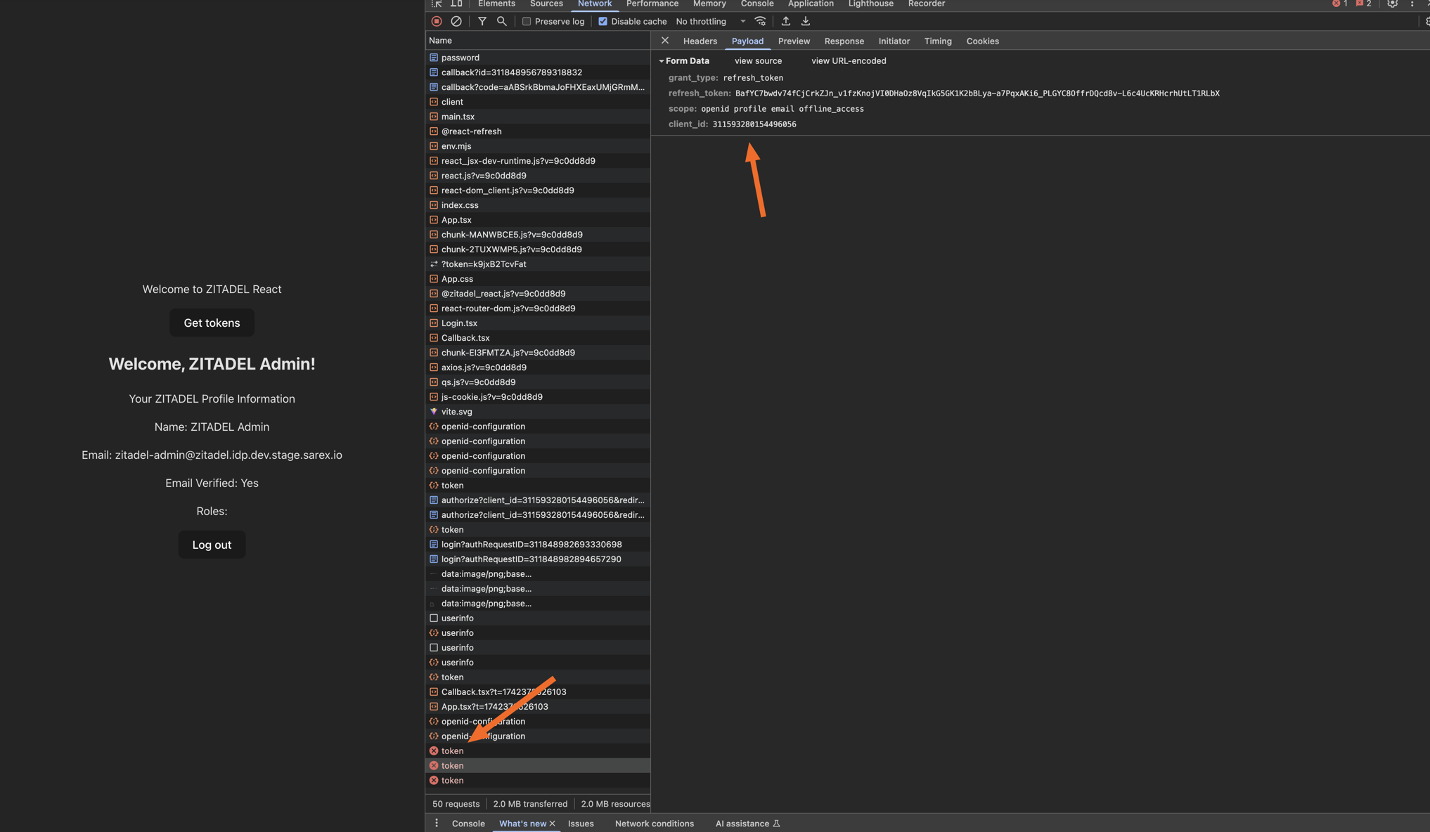Close the What's new drawer tab

tap(552, 824)
